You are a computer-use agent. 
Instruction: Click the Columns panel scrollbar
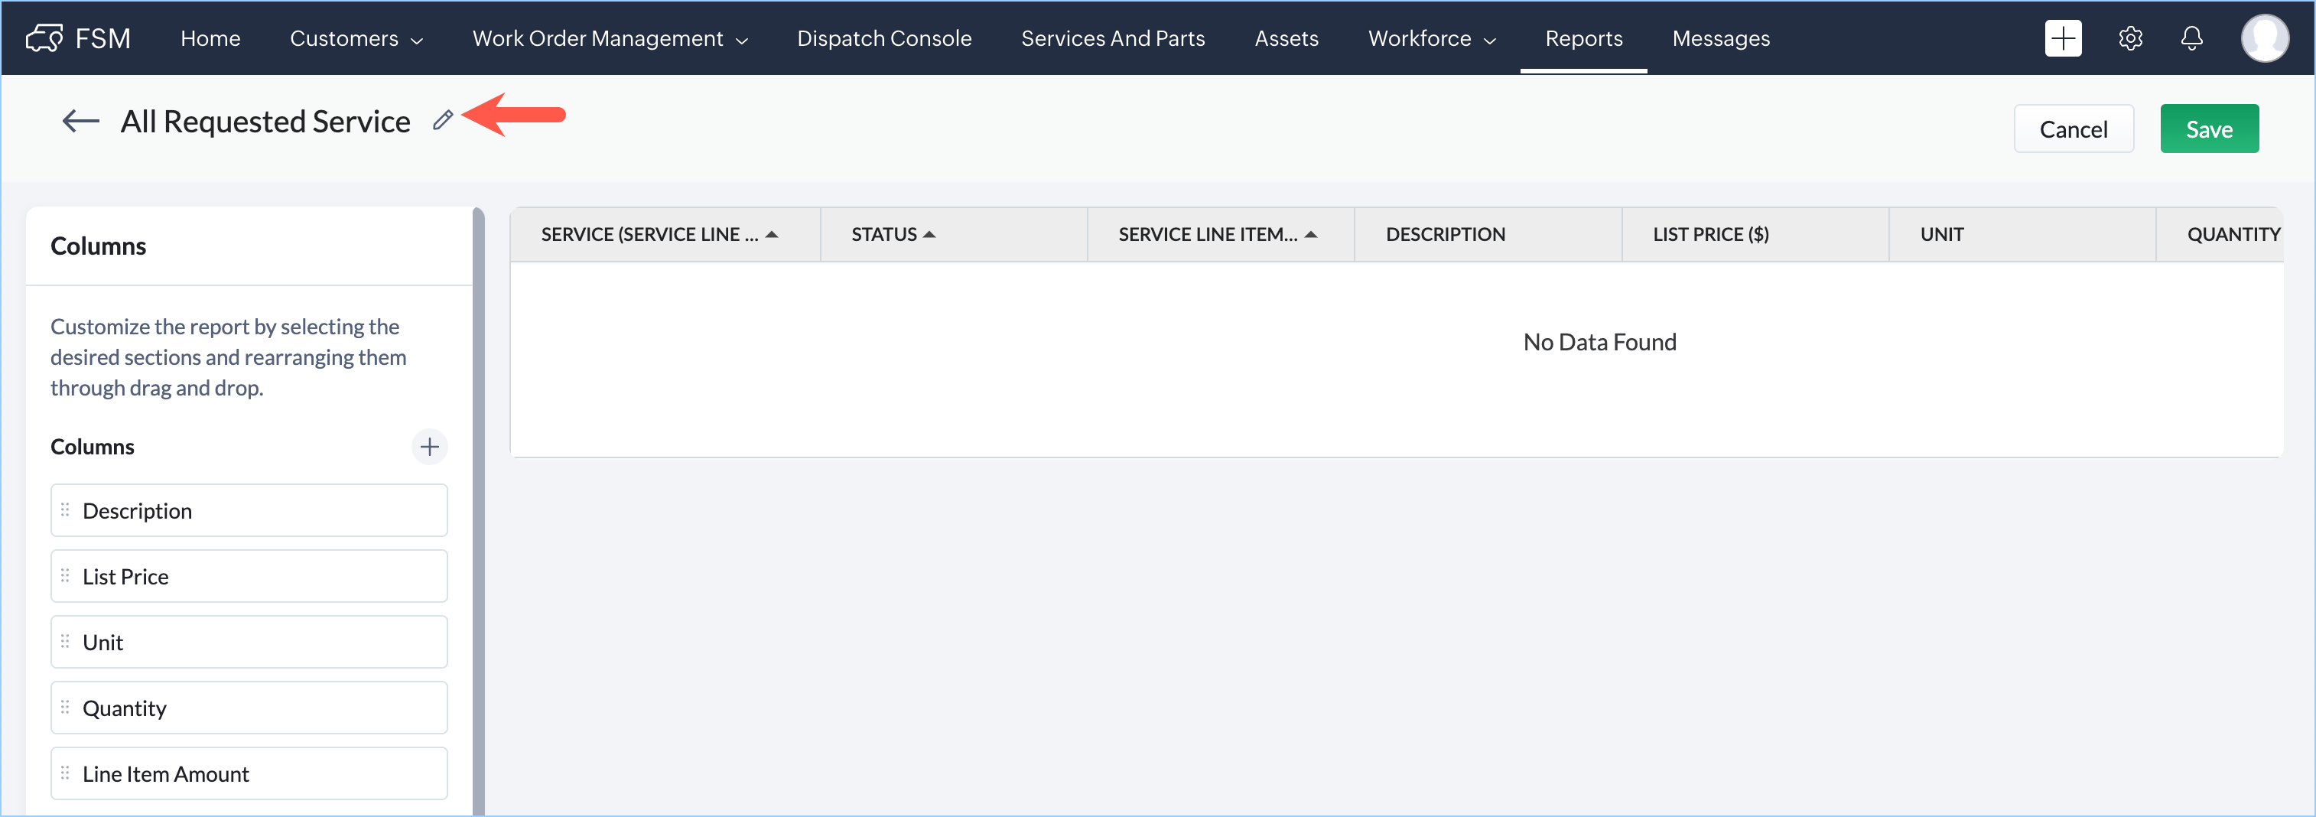pos(478,513)
